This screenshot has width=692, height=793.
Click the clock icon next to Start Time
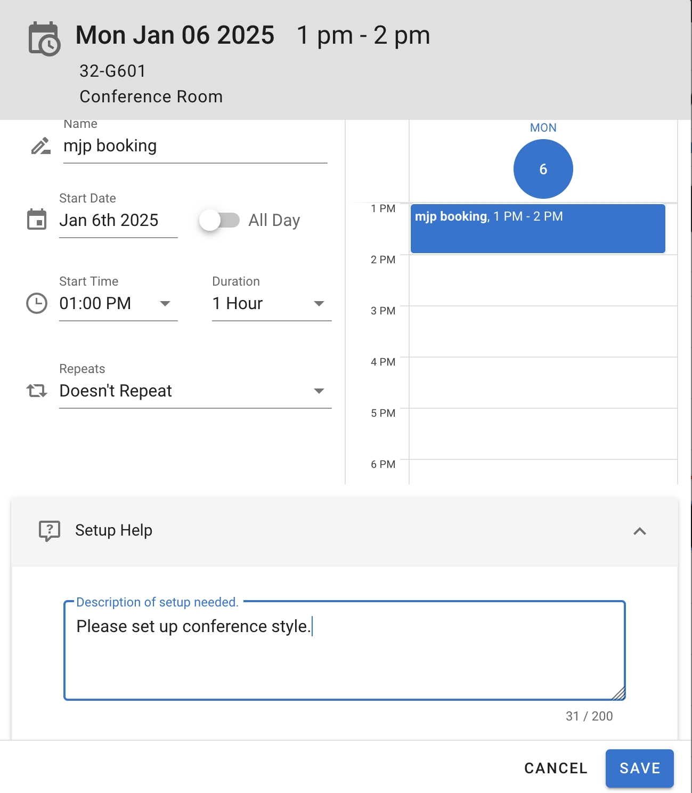click(x=36, y=303)
